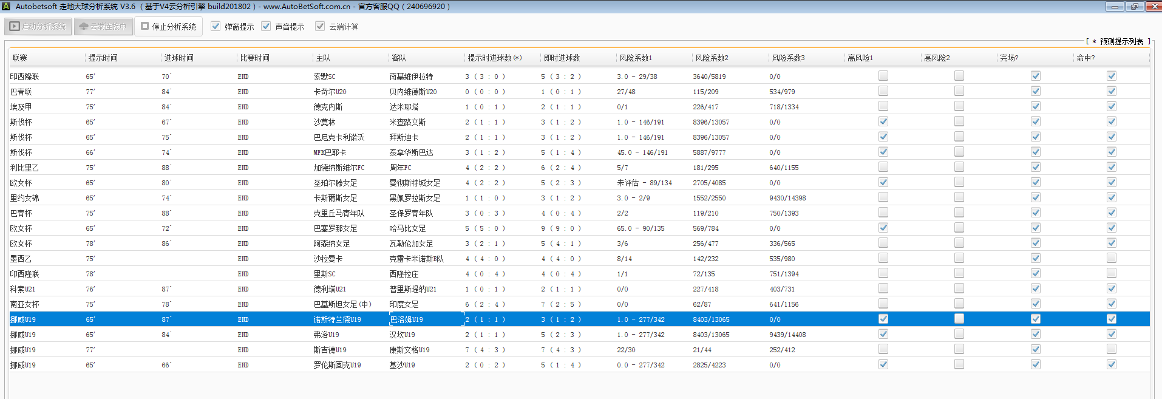Disable the 声音提示 checkbox

point(266,27)
